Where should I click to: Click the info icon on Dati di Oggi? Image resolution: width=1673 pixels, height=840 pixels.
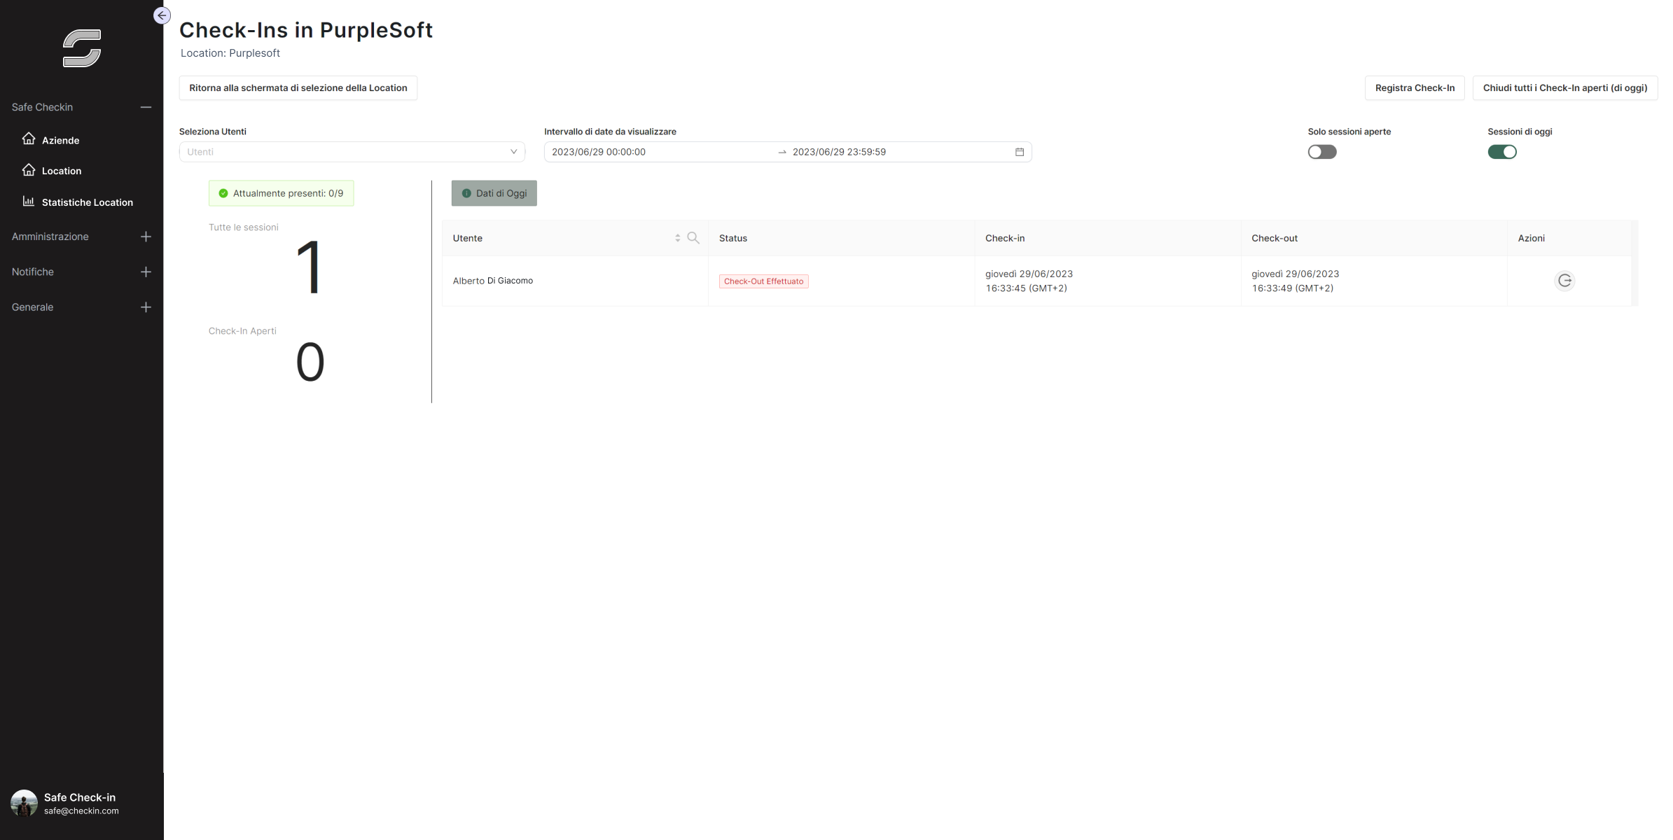point(466,193)
